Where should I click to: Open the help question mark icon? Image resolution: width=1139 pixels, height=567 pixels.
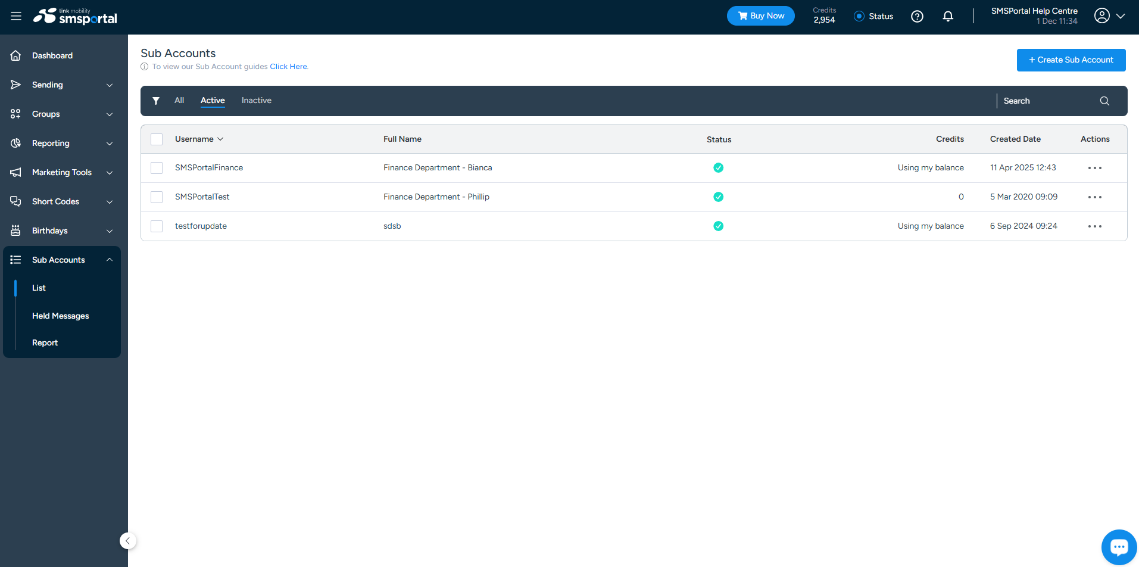(x=917, y=16)
